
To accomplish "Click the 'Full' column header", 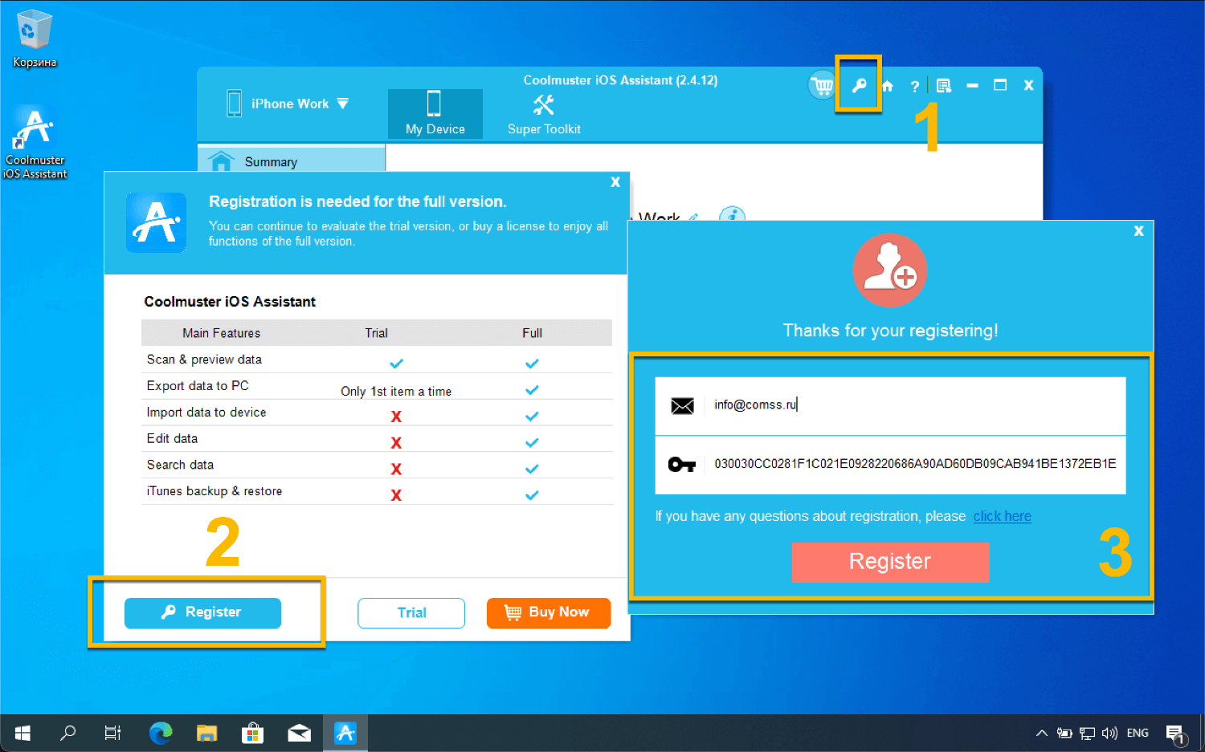I will coord(532,333).
